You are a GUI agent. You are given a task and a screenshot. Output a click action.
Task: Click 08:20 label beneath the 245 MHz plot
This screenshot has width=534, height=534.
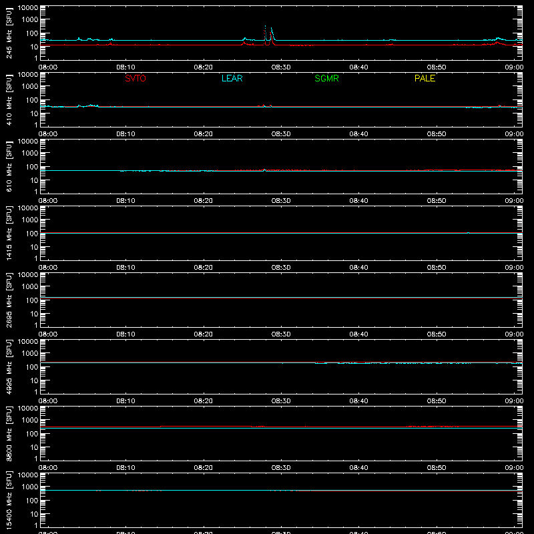[x=204, y=67]
